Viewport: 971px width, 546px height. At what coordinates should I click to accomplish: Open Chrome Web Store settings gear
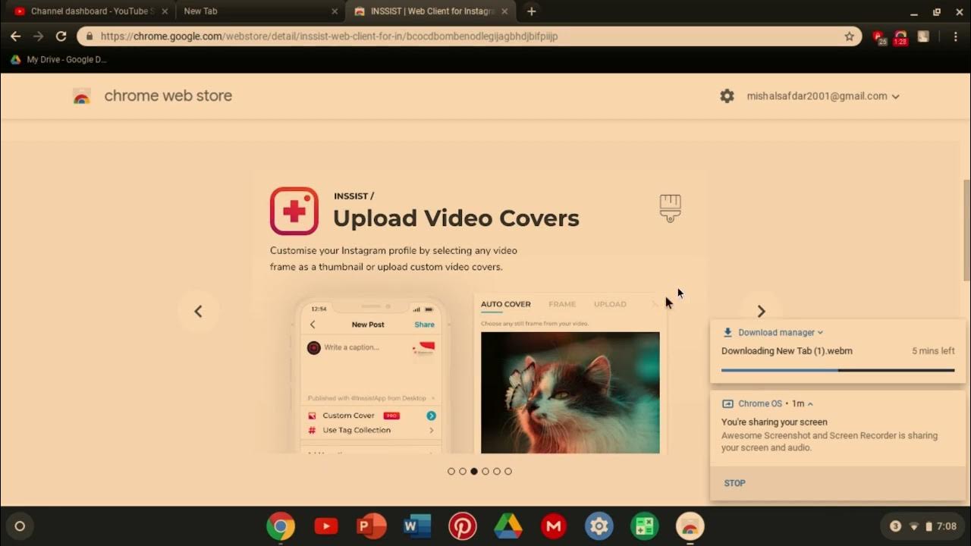(727, 96)
